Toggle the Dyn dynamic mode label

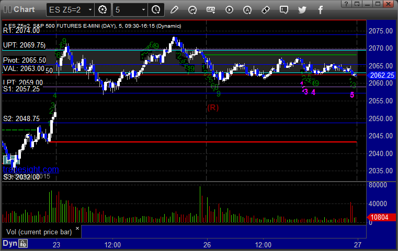tap(10, 243)
